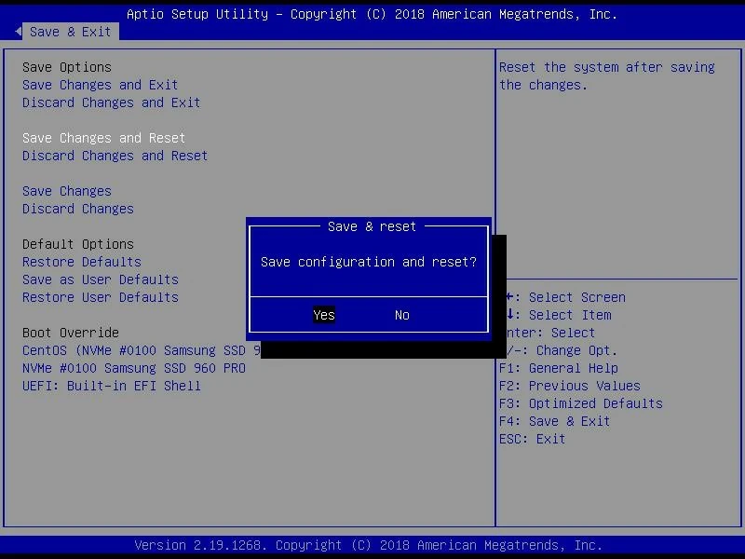
Task: Highlight Save Changes and Reset option
Action: click(x=103, y=138)
